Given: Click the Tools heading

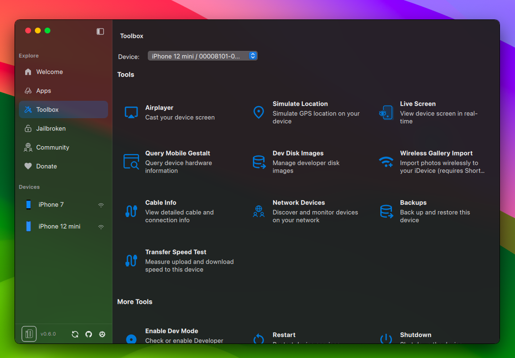Looking at the screenshot, I should (x=126, y=75).
